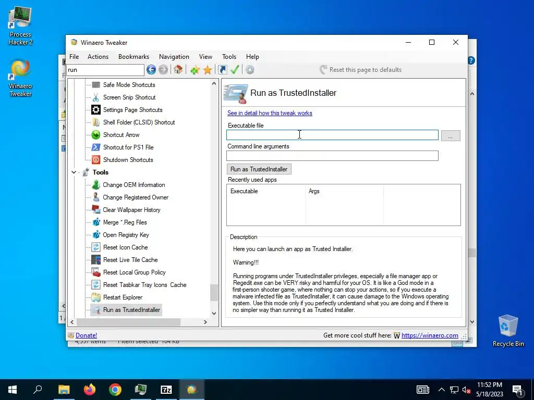Viewport: 534px width, 400px height.
Task: Click into the Executable file field
Action: 332,135
